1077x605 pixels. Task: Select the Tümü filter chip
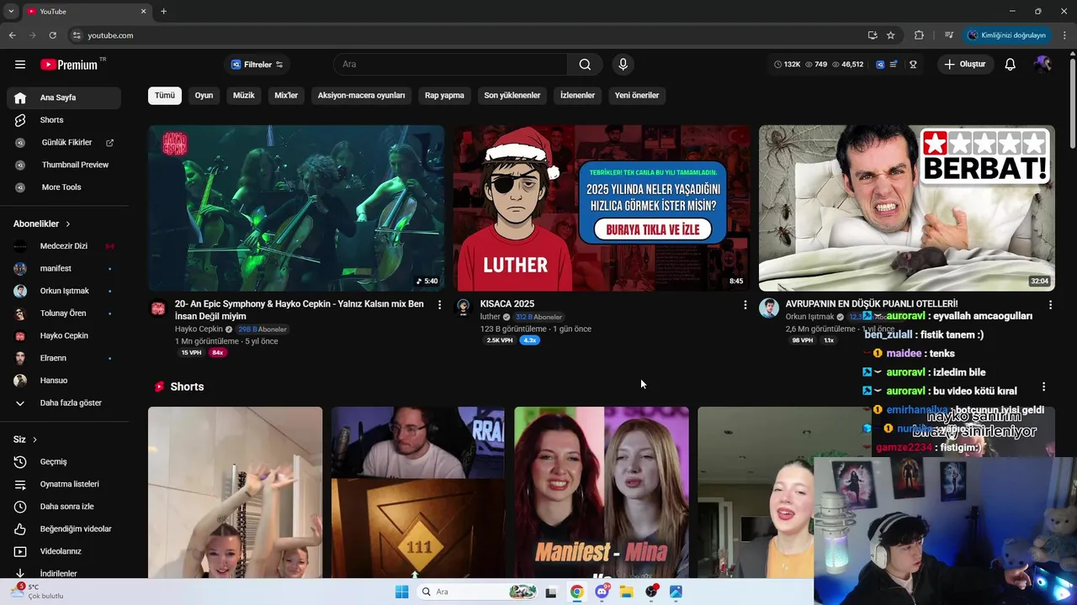point(165,95)
